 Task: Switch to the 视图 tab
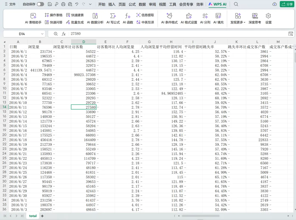(x=162, y=4)
